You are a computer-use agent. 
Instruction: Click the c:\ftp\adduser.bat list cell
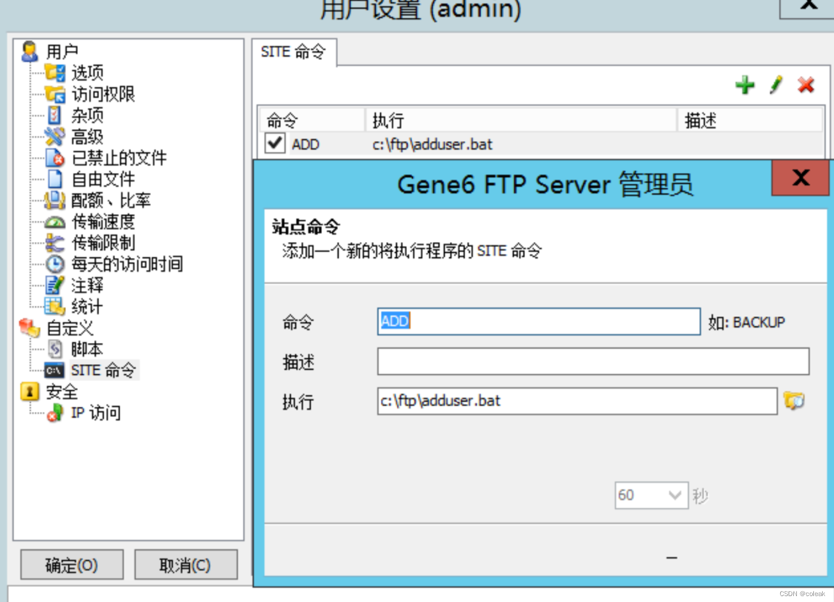[432, 144]
